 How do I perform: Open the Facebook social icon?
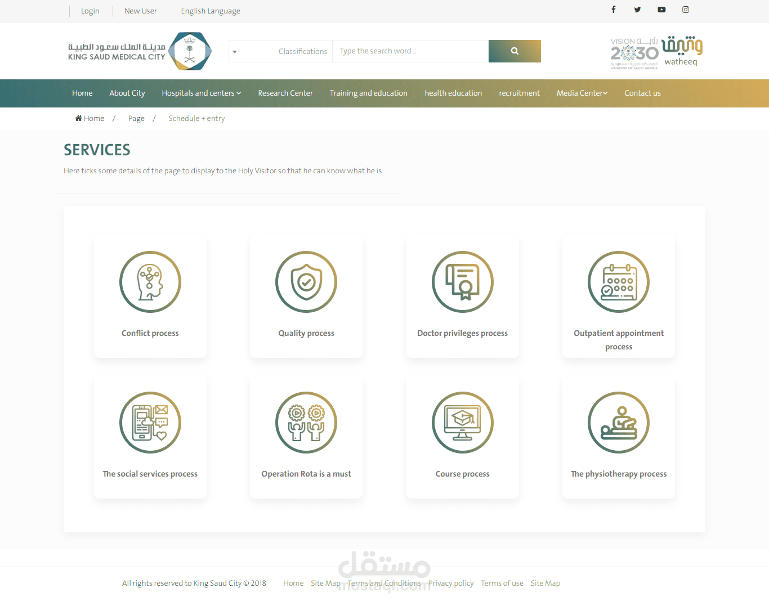[614, 10]
